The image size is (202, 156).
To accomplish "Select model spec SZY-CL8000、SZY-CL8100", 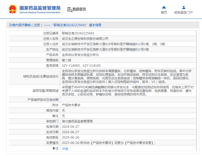I will (81, 66).
